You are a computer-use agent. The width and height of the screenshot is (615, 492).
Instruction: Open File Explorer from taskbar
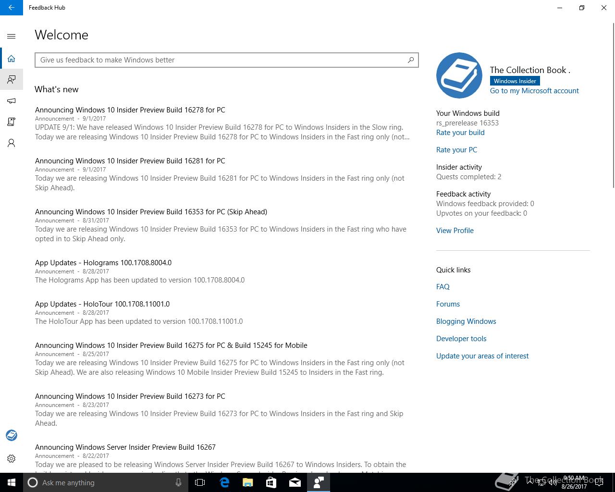(x=248, y=482)
